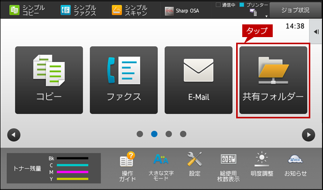Tap the 共有フォルダー shared folder tile
Viewport: 323px width, 190px height.
pos(273,80)
